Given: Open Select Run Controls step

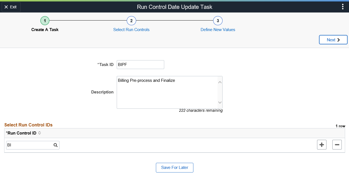Looking at the screenshot, I should click(131, 29).
